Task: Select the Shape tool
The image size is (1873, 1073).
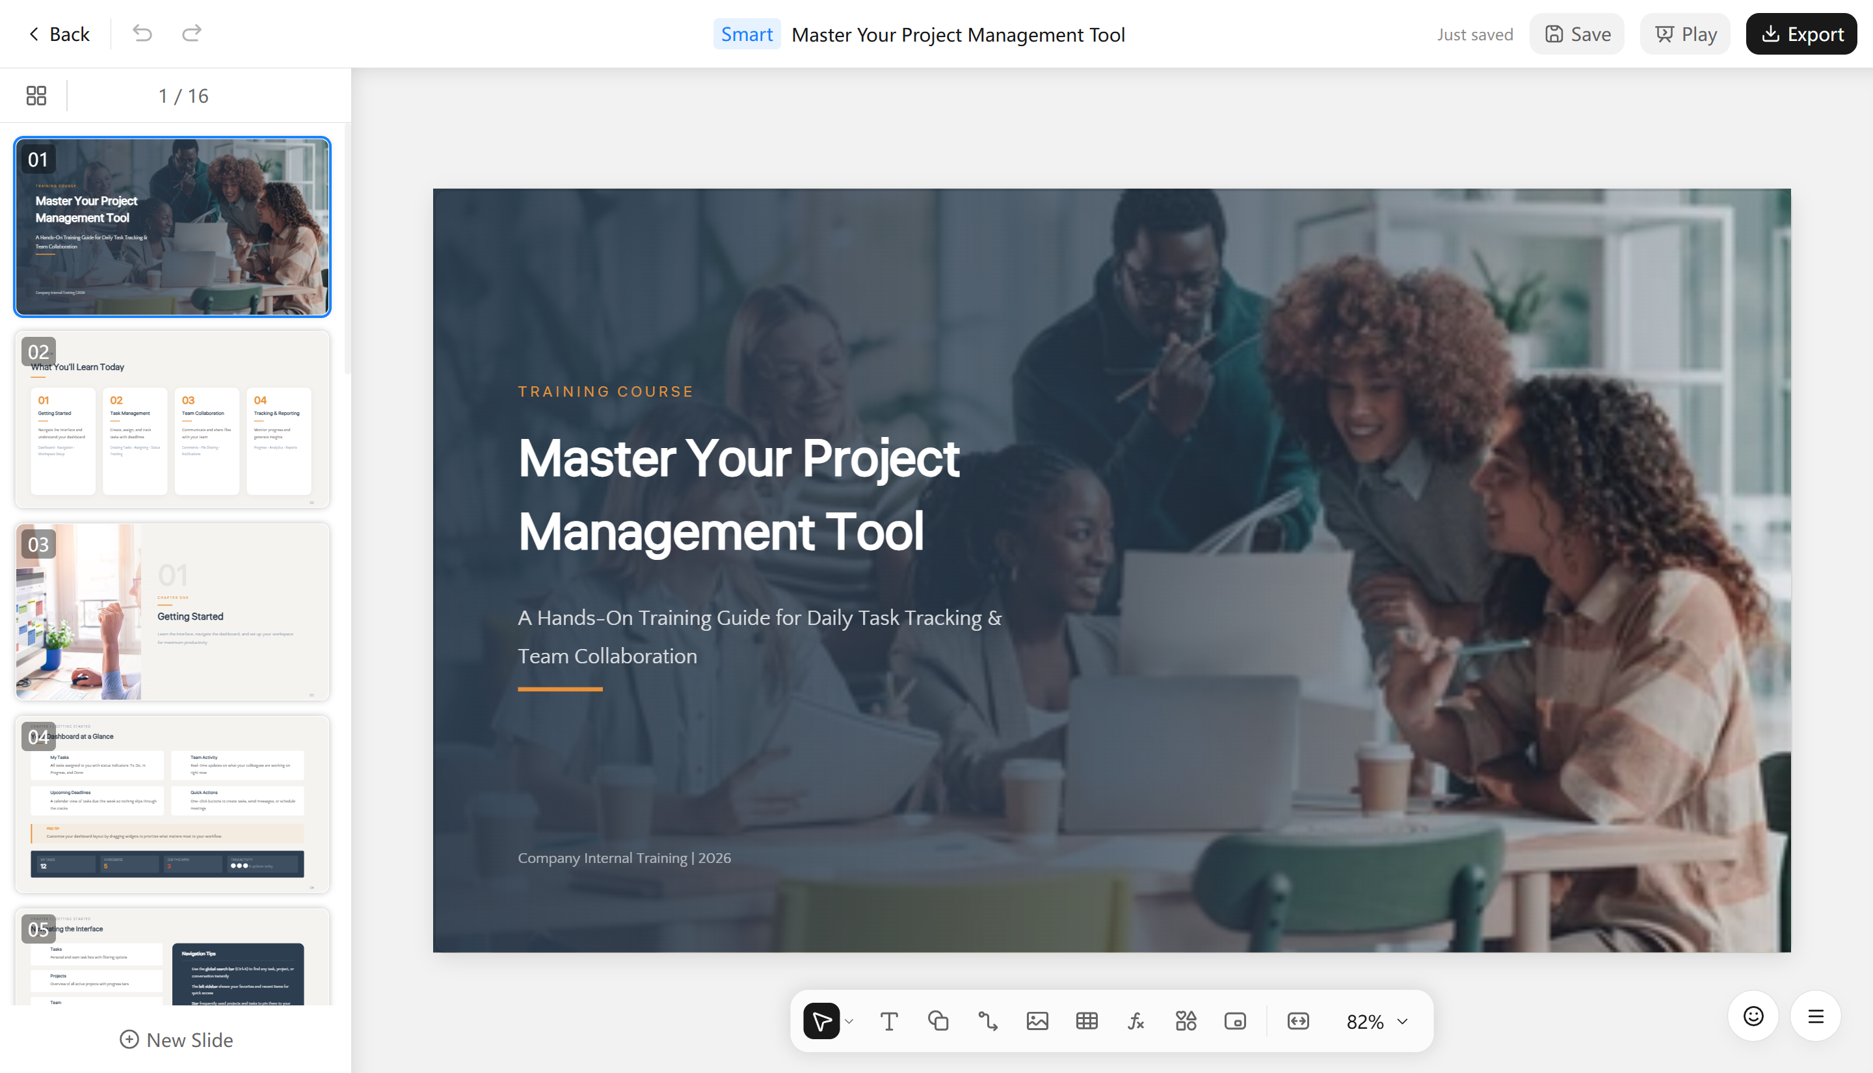Action: click(x=938, y=1022)
